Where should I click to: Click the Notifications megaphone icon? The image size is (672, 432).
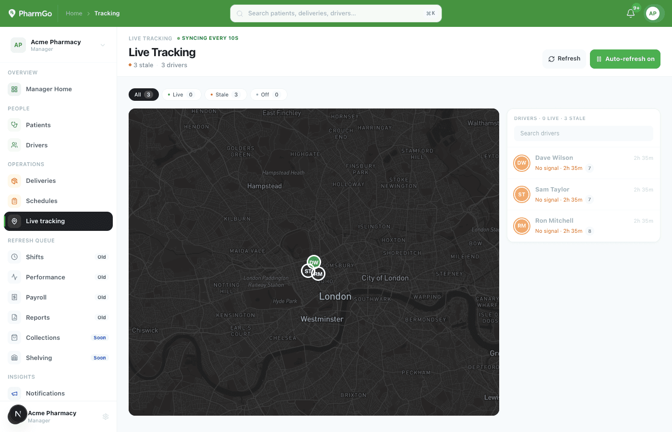[x=14, y=394]
